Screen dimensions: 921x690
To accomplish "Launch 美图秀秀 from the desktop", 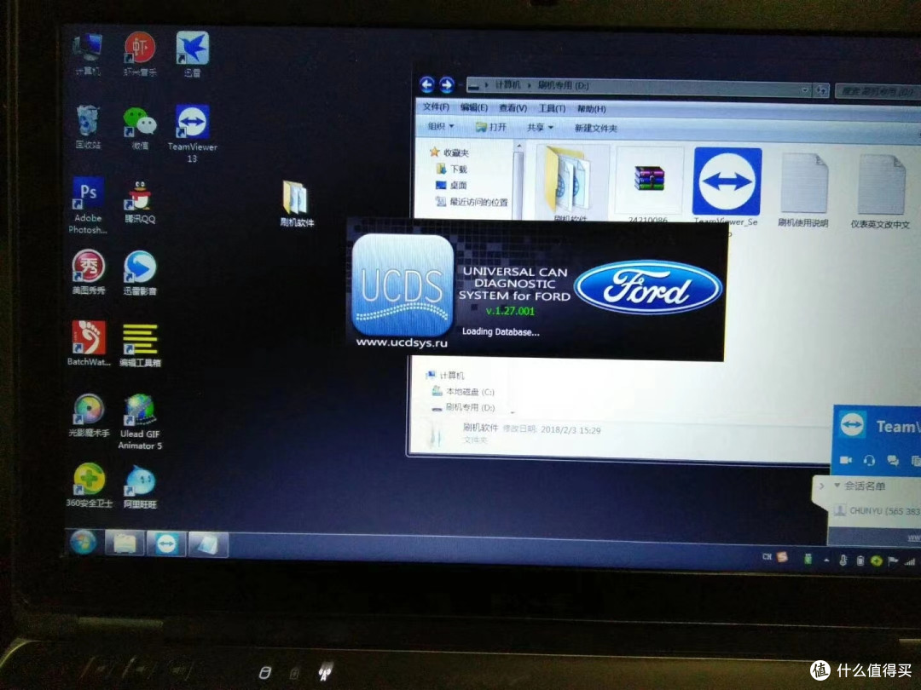I will pyautogui.click(x=88, y=272).
